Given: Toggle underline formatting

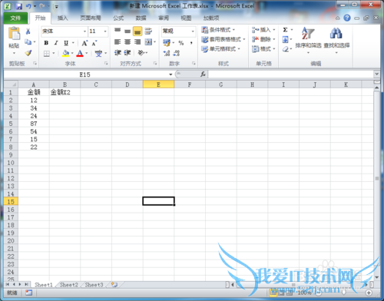Looking at the screenshot, I should [66, 43].
